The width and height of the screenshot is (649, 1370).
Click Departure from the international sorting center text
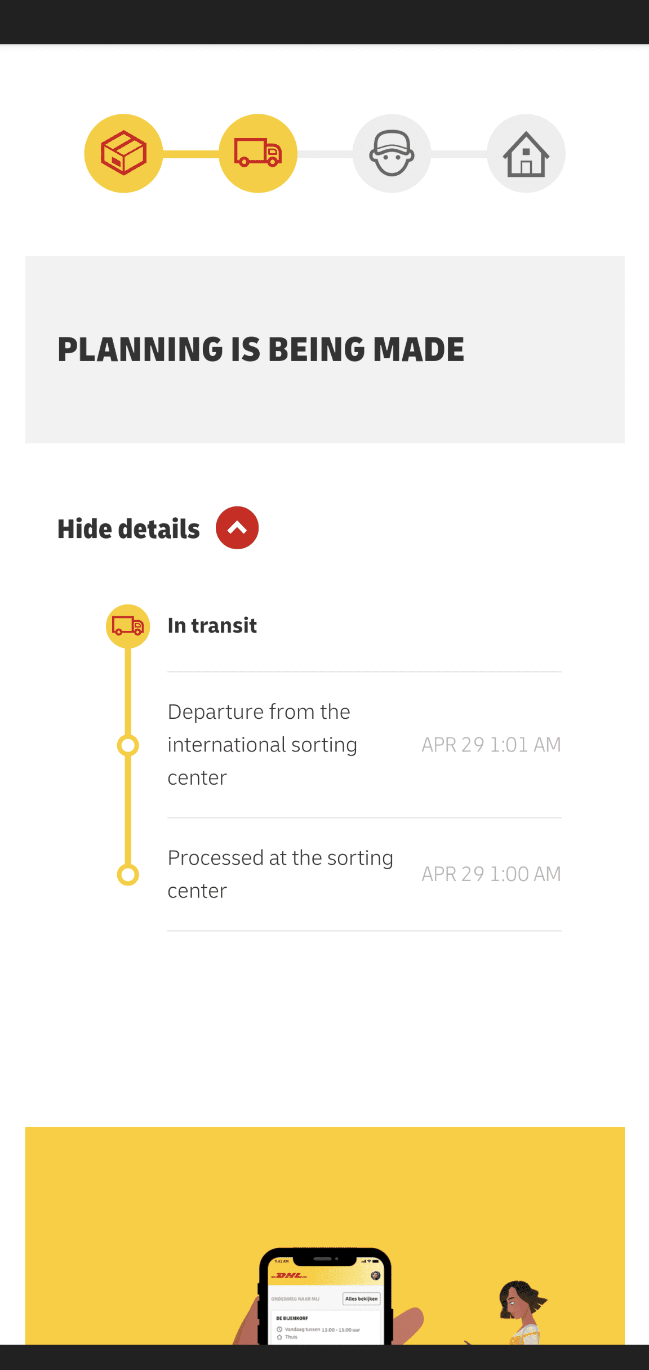[263, 745]
